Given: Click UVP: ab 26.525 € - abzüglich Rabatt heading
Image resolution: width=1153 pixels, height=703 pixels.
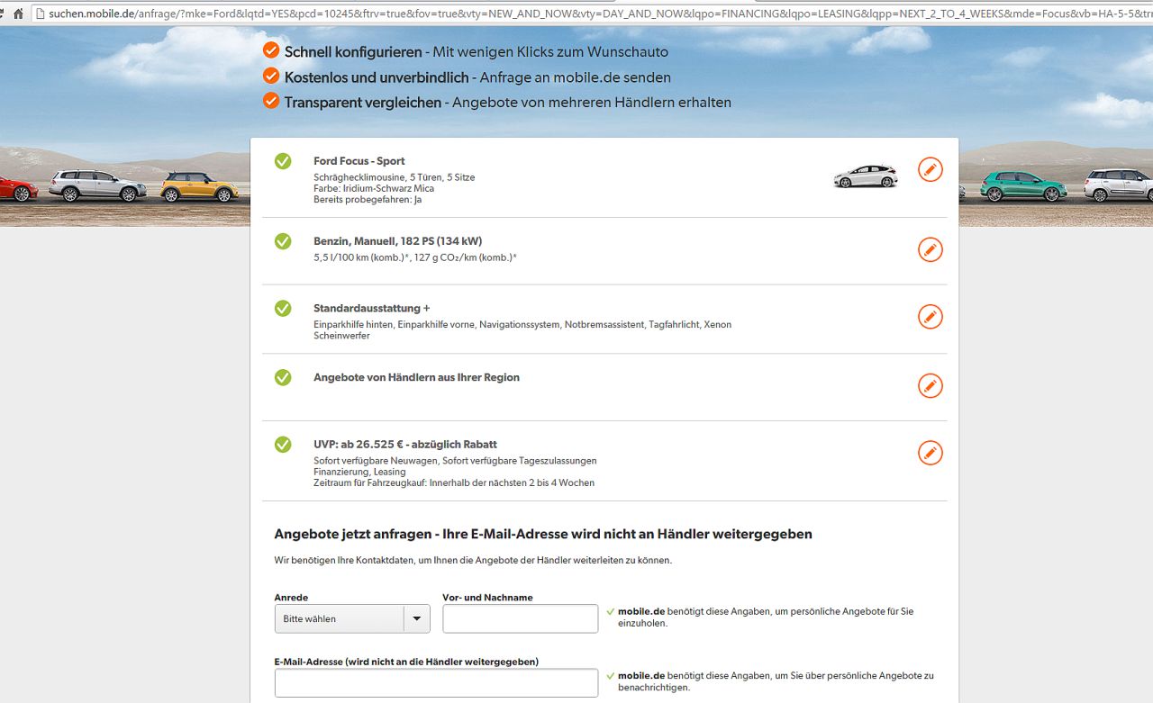Looking at the screenshot, I should pos(405,445).
